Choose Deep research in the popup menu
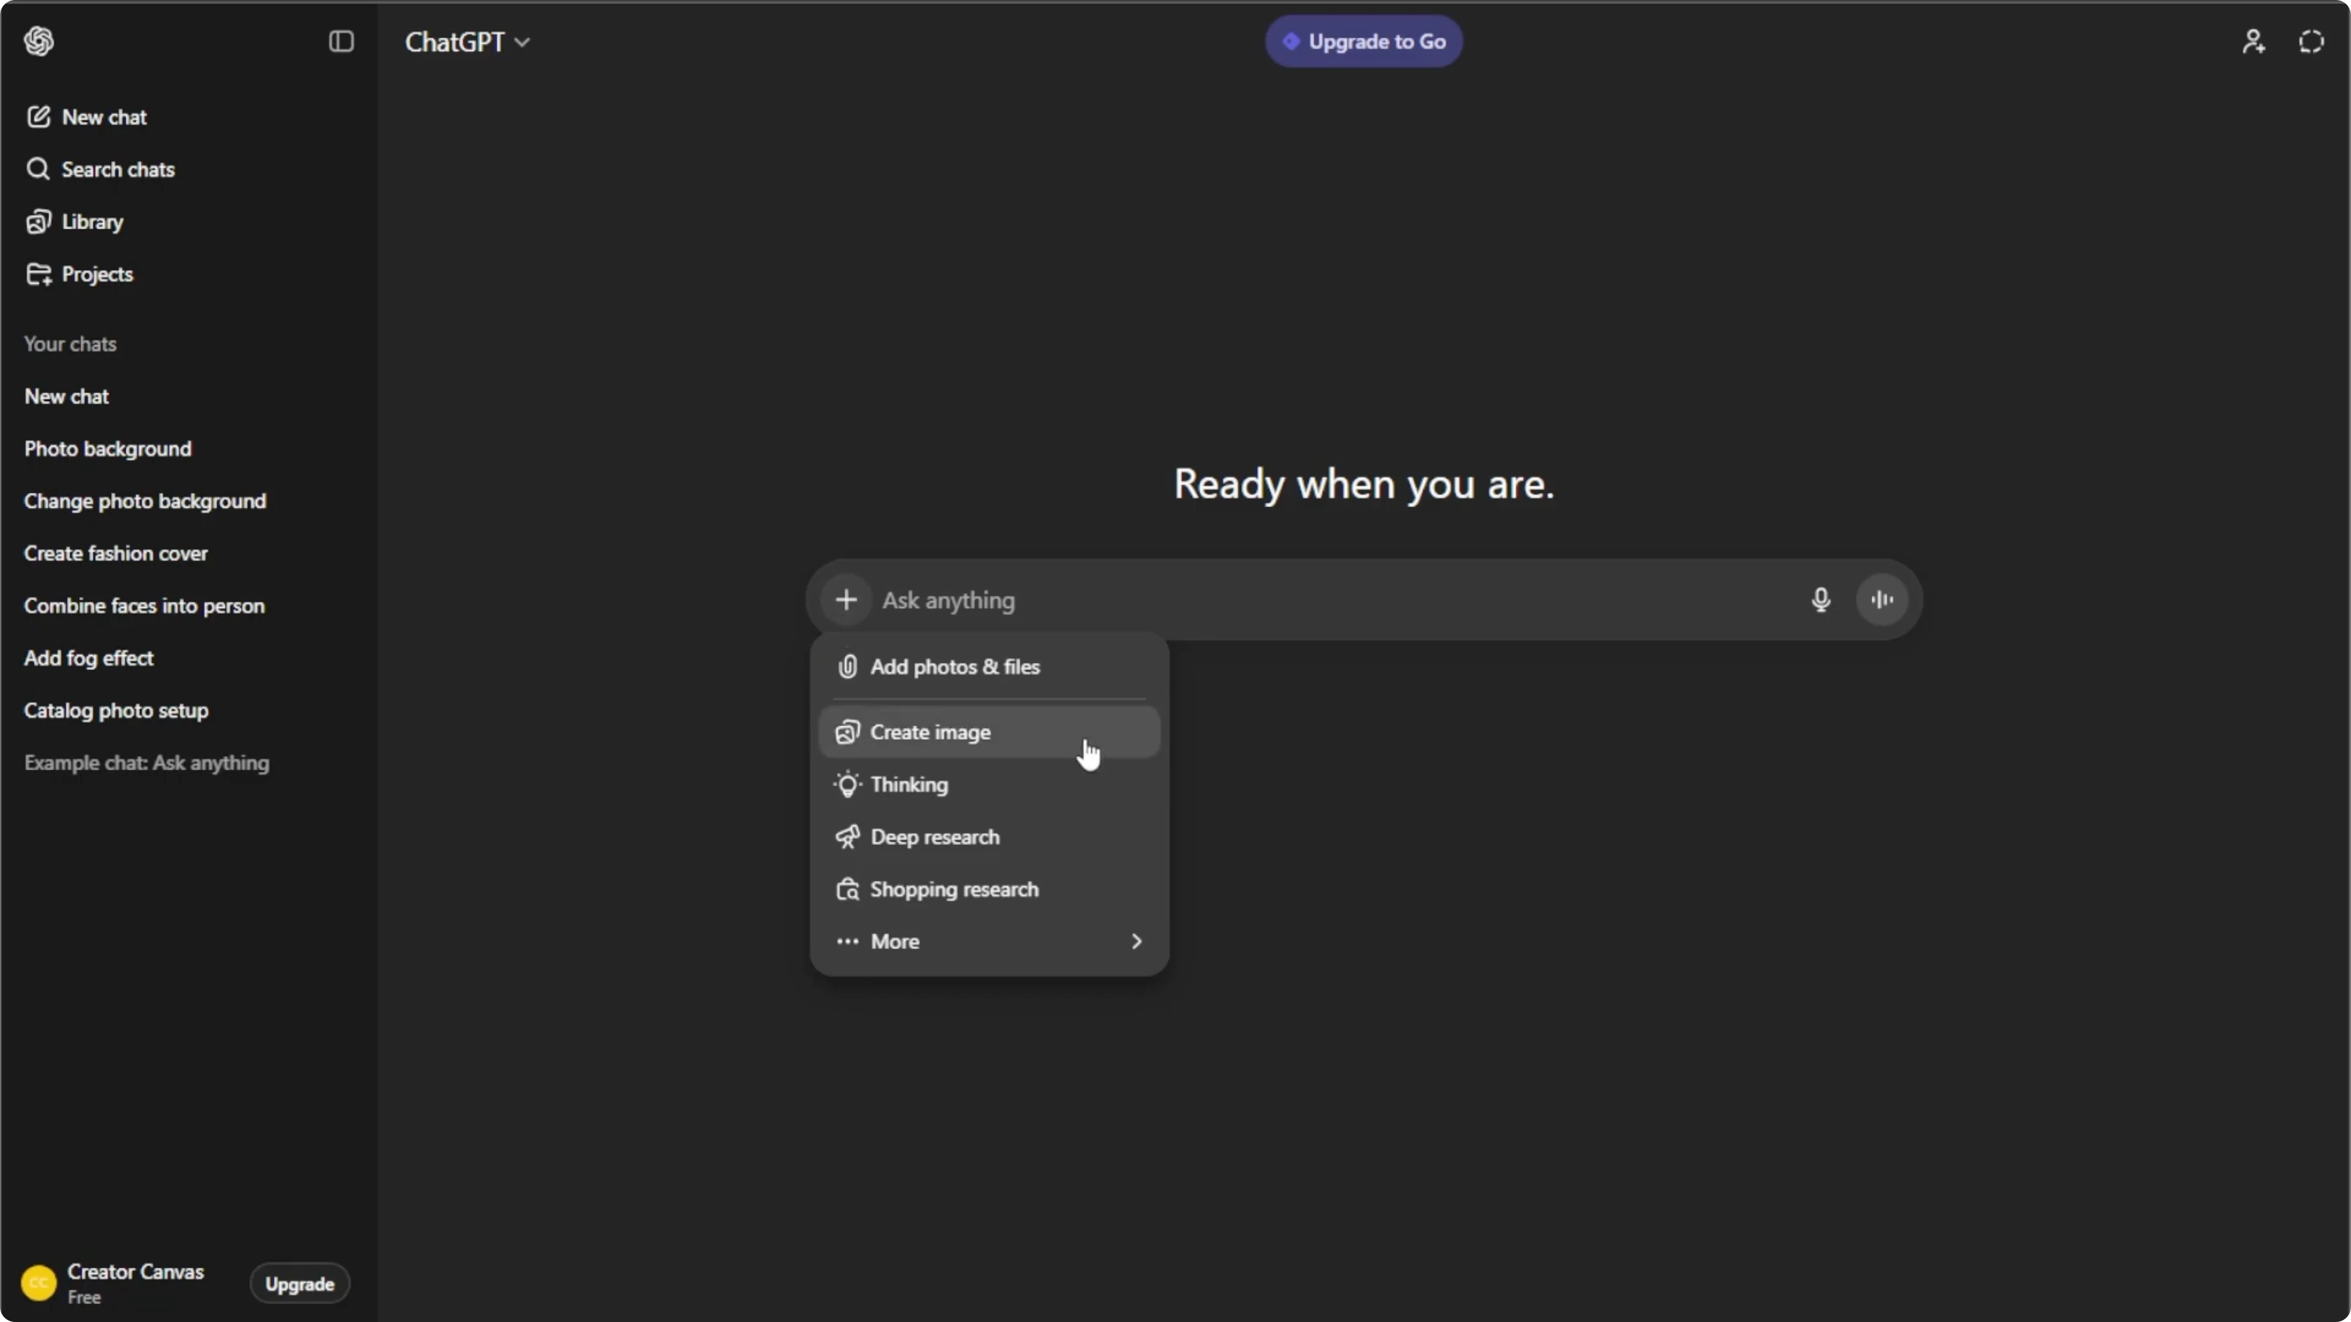Viewport: 2351px width, 1322px height. coord(990,837)
